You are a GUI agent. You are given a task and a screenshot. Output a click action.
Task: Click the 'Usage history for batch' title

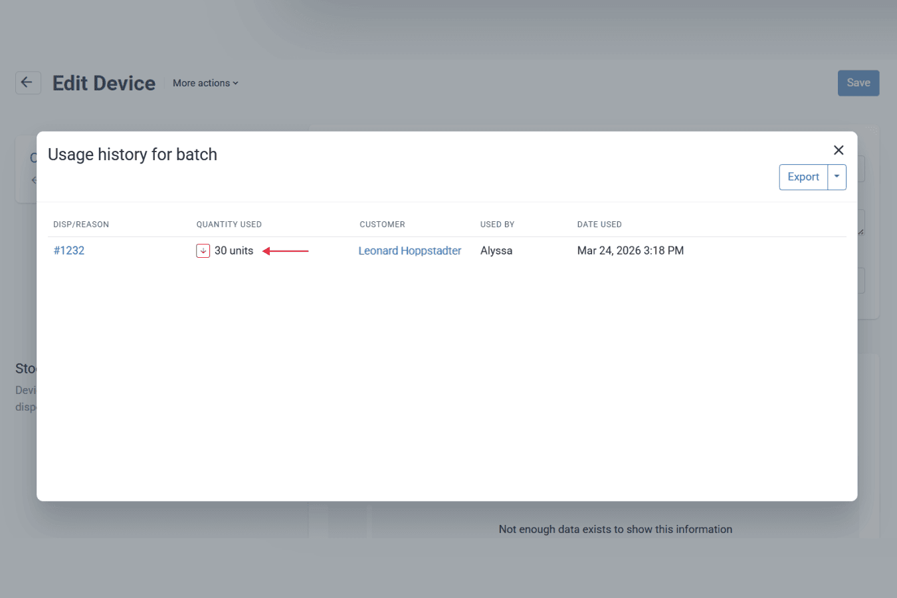click(x=133, y=155)
